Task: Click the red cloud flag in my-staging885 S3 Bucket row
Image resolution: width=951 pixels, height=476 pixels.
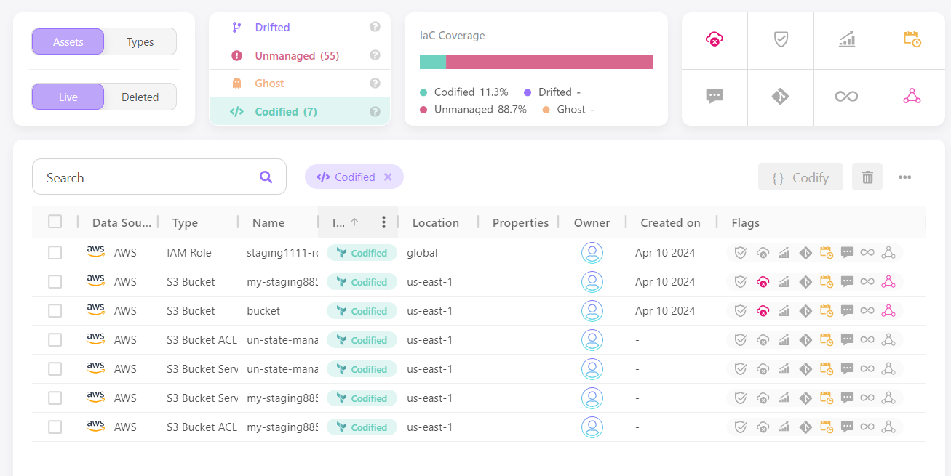Action: [x=763, y=282]
